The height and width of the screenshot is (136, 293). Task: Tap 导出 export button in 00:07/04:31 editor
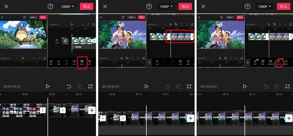[86, 6]
